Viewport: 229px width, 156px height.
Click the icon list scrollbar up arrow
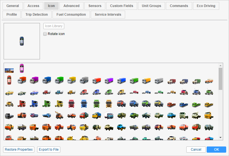(x=221, y=66)
